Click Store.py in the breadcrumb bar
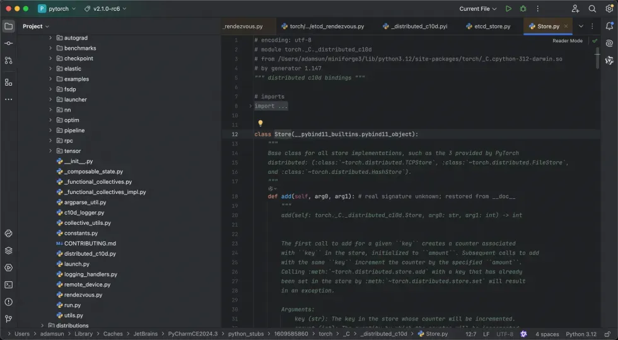This screenshot has width=618, height=340. click(x=433, y=334)
